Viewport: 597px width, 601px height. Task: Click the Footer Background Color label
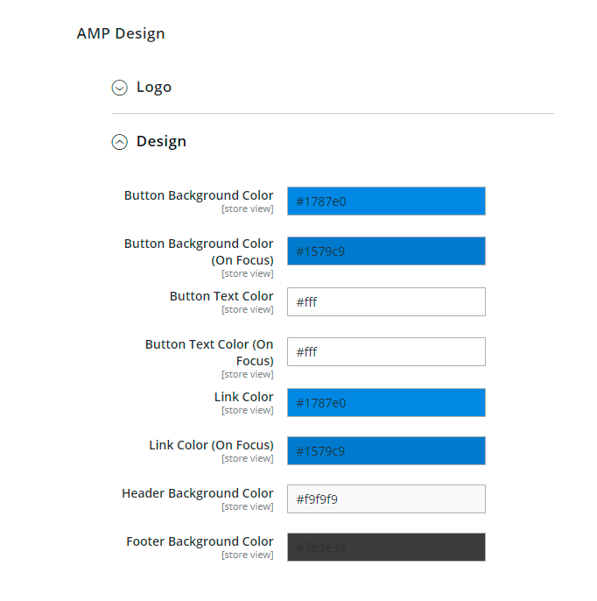[200, 541]
